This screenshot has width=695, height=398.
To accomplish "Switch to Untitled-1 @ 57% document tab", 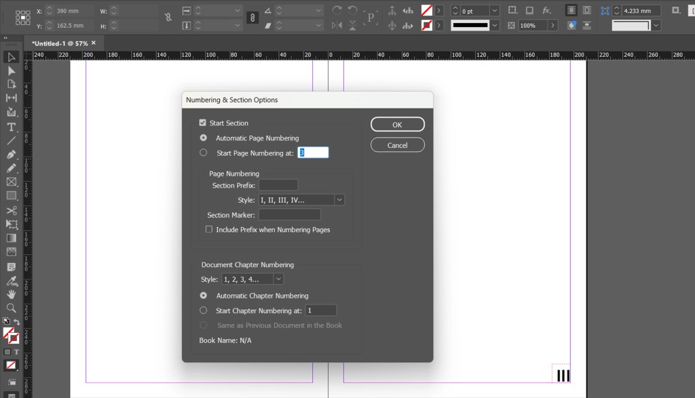I will coord(60,43).
